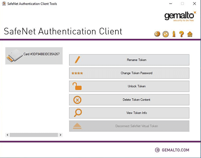Click the View Token Info label
The width and height of the screenshot is (201, 158).
[x=137, y=113]
